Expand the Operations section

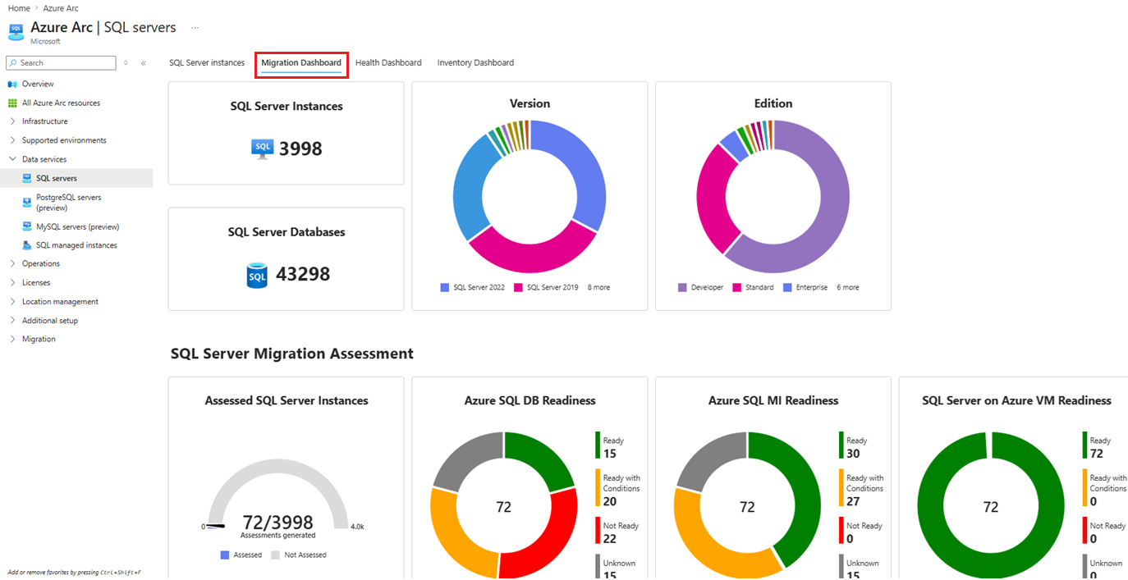pyautogui.click(x=12, y=264)
